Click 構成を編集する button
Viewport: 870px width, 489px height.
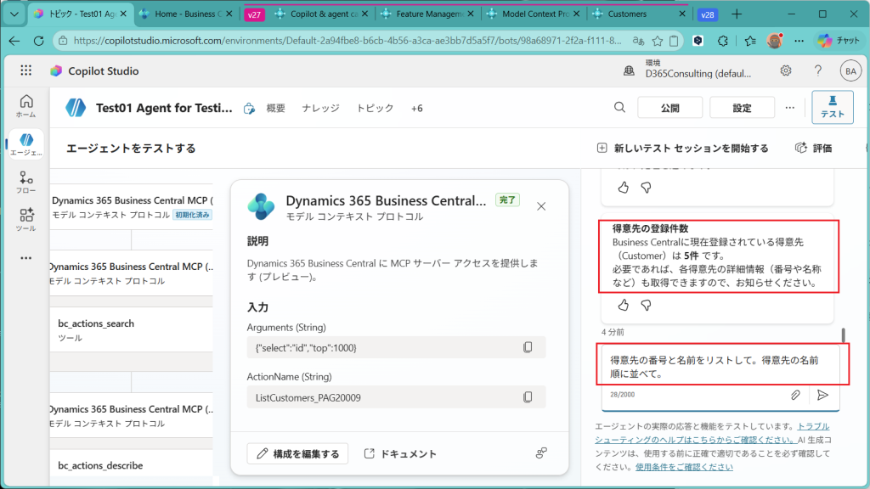(x=297, y=454)
